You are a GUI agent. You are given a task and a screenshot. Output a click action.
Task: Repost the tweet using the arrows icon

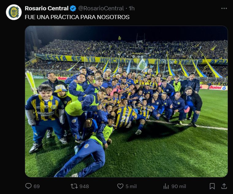[x=74, y=186]
